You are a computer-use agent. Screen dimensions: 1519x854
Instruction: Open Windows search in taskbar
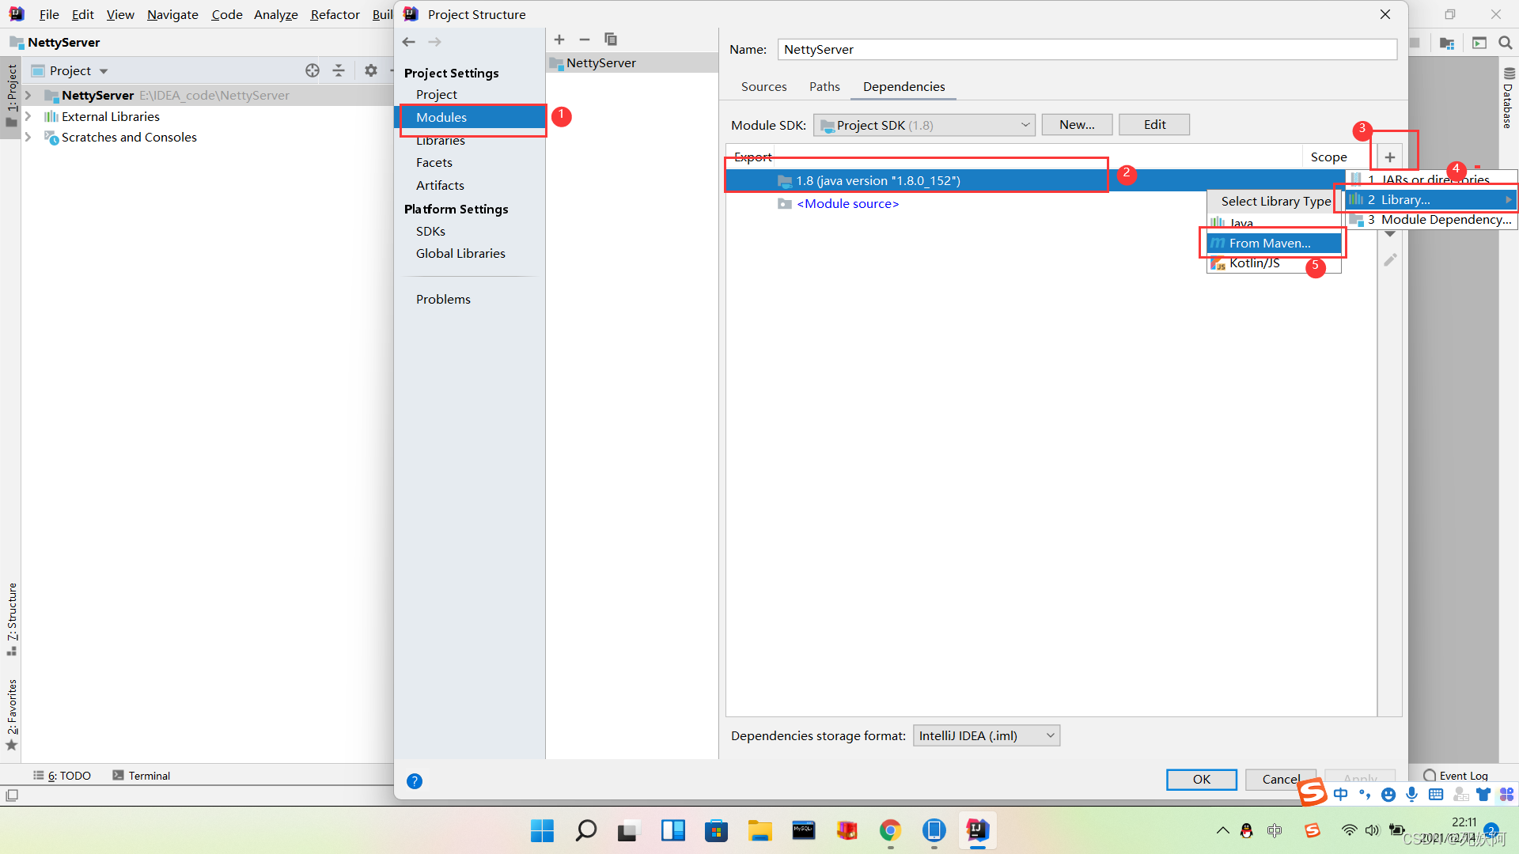coord(586,830)
